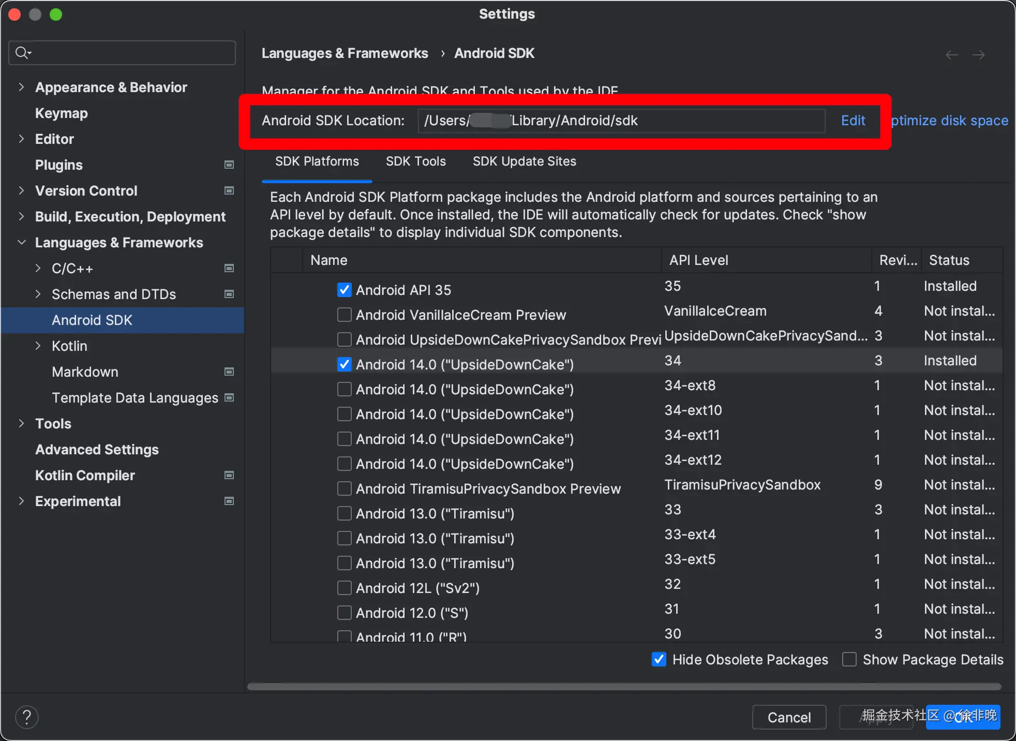Open SDK Update Sites tab
This screenshot has width=1016, height=741.
coord(524,161)
